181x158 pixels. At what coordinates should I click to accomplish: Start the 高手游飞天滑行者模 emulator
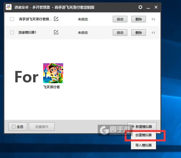(120, 19)
